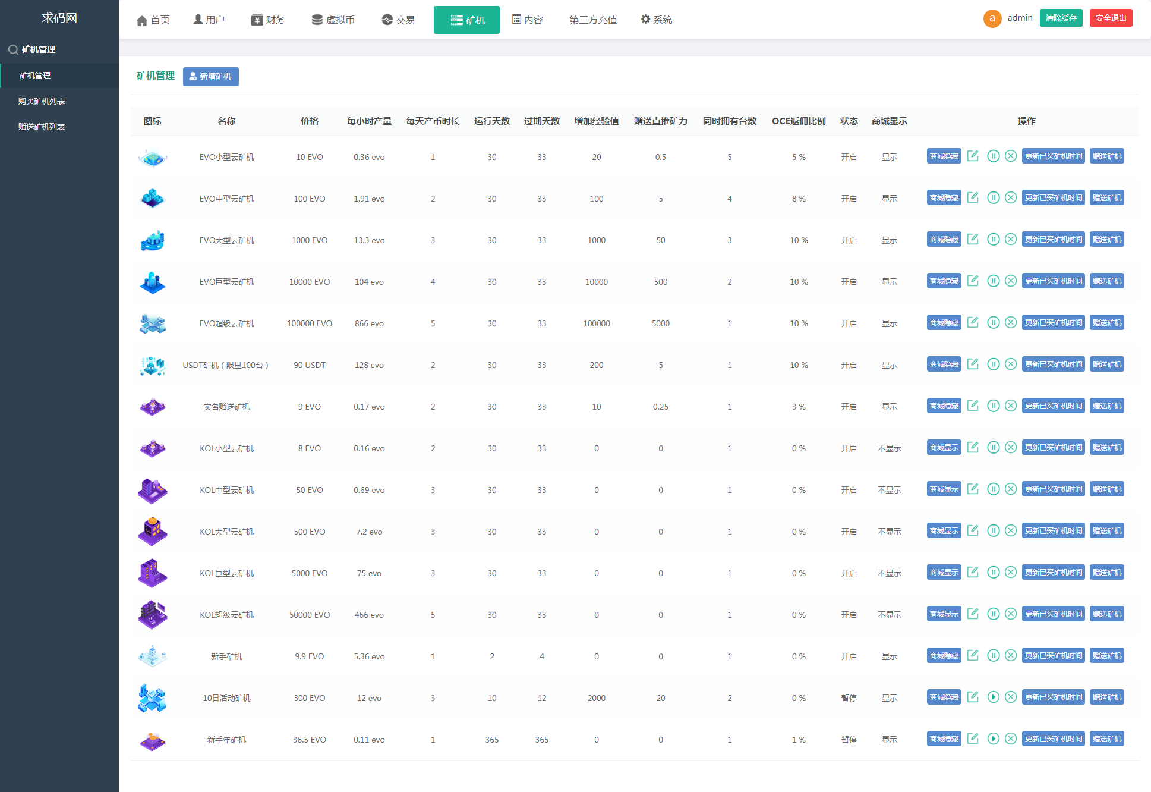Click the 10日活动矿机 thumbnail image
The height and width of the screenshot is (792, 1151).
(152, 698)
